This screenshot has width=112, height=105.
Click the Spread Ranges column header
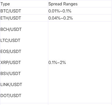63,4
